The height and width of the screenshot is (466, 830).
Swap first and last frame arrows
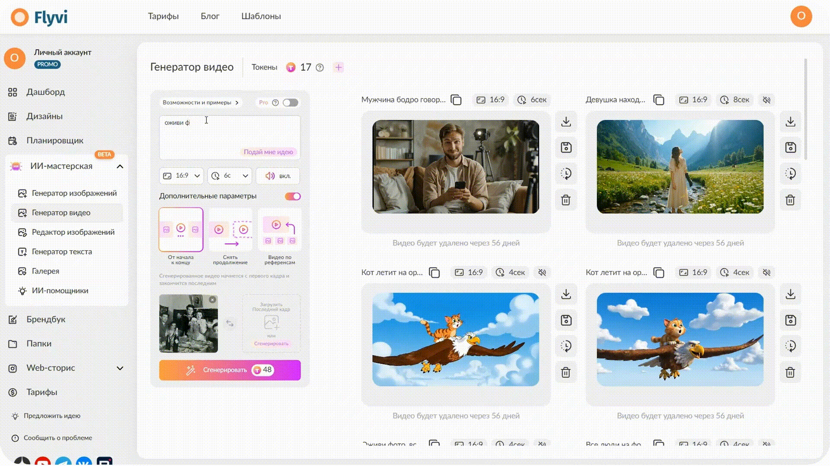pyautogui.click(x=230, y=323)
